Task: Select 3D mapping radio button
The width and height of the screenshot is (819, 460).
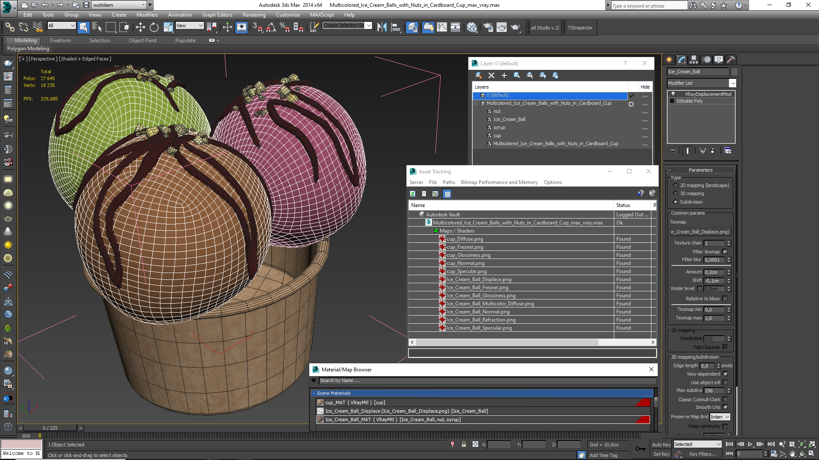Action: (675, 193)
